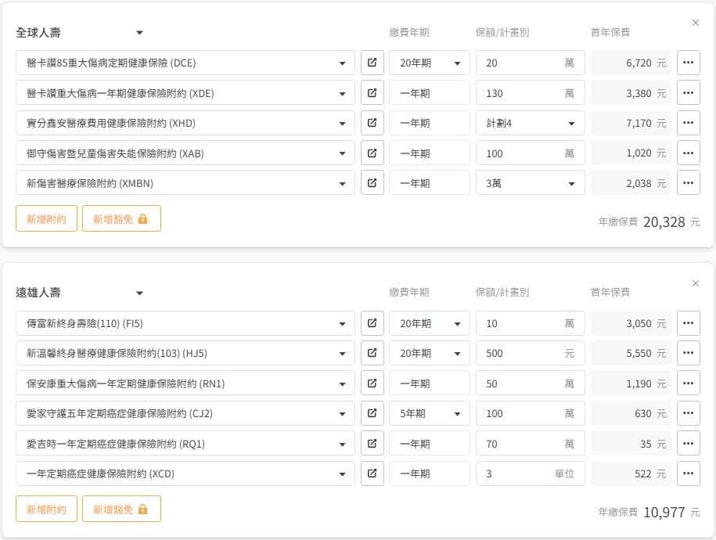Open product dropdown for 傳富新終身壽險 (FI5)

[x=185, y=323]
